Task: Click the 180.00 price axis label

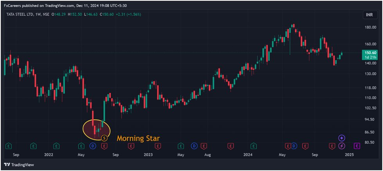Action: point(370,27)
